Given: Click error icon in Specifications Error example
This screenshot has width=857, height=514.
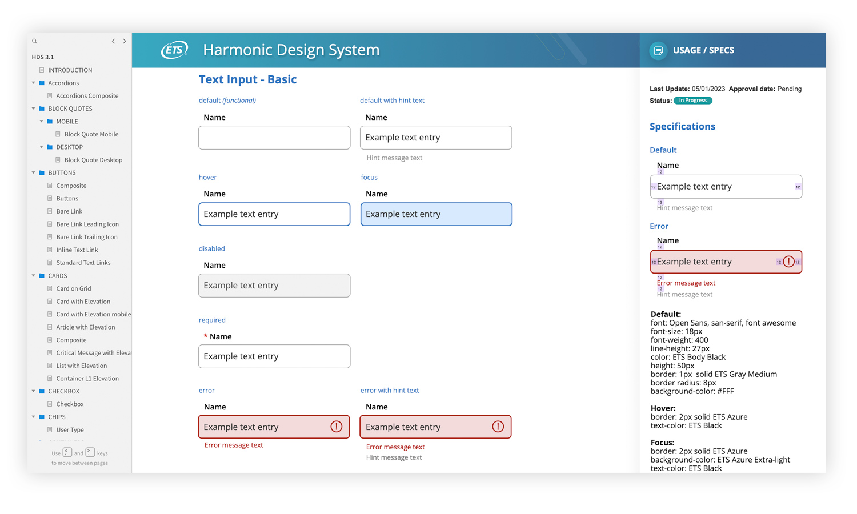Looking at the screenshot, I should point(788,262).
